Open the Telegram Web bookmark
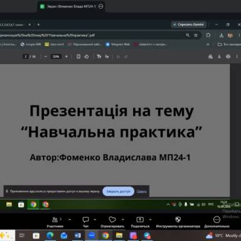The width and height of the screenshot is (241, 241). (118, 45)
